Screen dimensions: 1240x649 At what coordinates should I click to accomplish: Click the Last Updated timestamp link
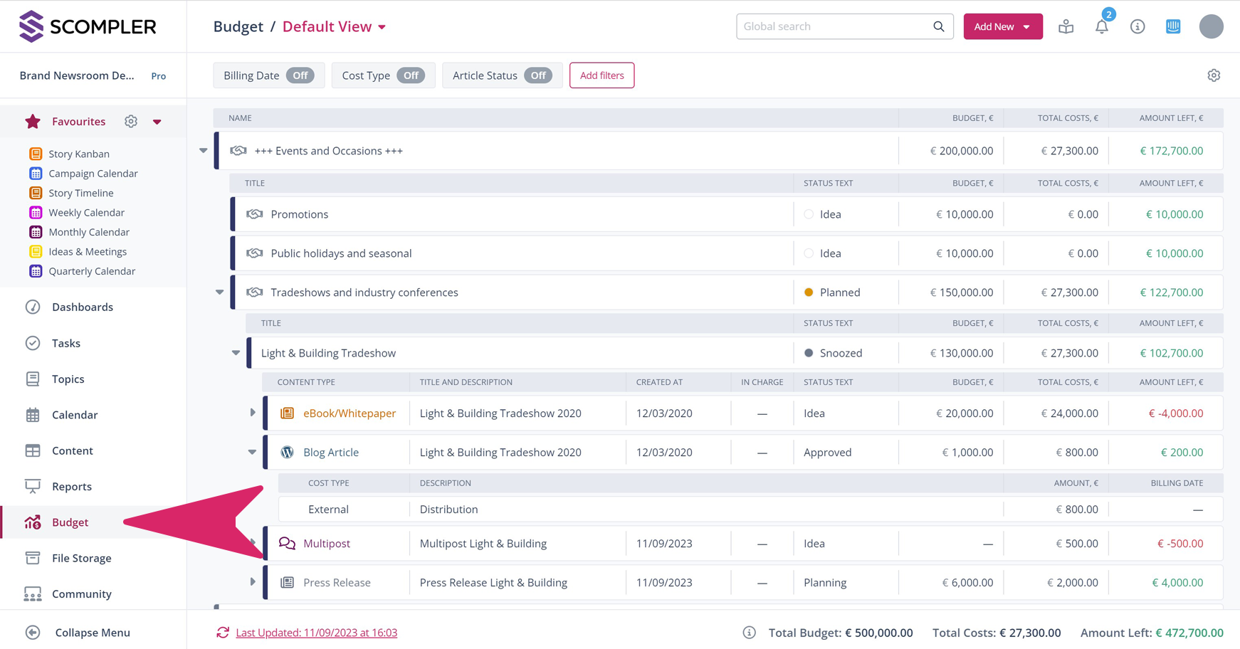click(316, 633)
